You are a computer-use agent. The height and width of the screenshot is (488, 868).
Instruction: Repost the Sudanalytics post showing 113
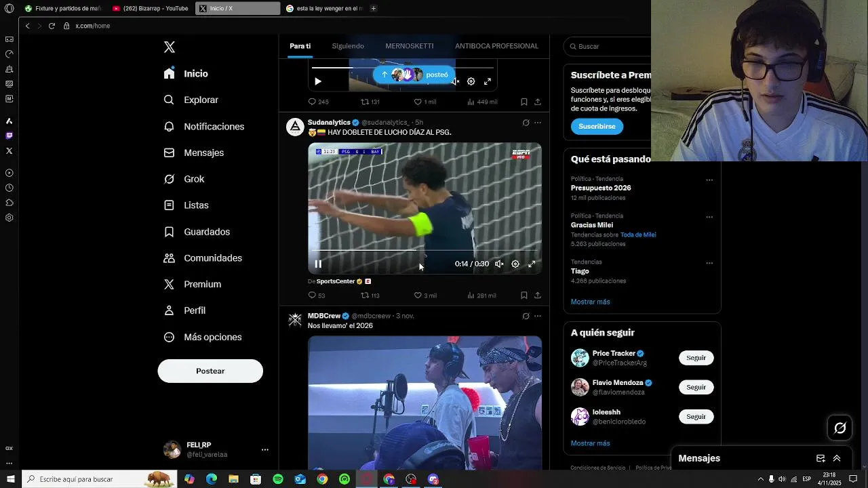pyautogui.click(x=370, y=296)
